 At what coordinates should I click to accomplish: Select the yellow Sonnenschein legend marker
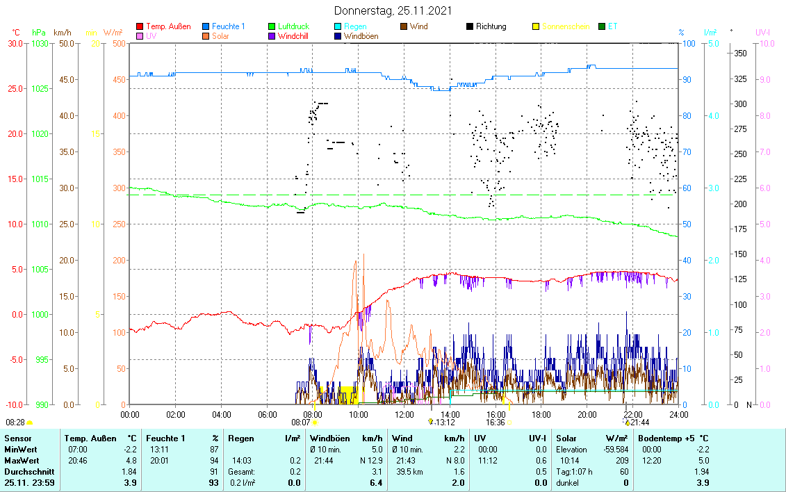coord(537,26)
